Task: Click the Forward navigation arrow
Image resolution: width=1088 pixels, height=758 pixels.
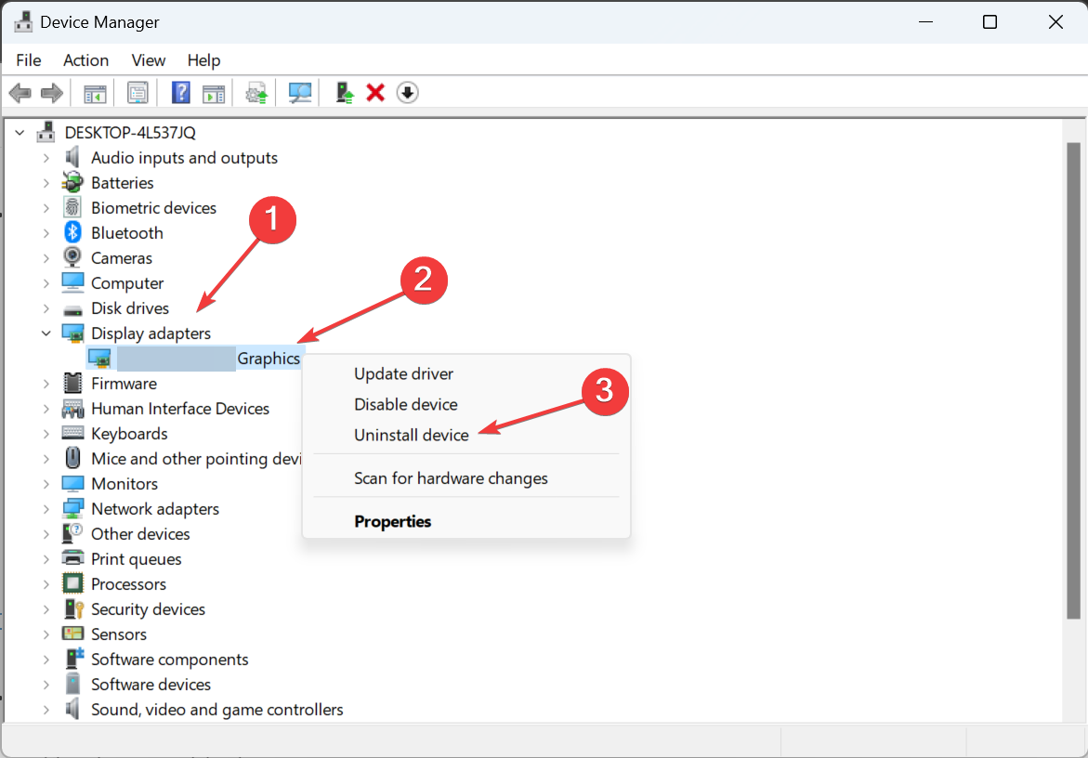Action: click(51, 92)
